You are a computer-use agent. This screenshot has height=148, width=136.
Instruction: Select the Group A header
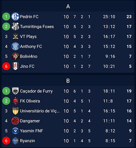68,7
